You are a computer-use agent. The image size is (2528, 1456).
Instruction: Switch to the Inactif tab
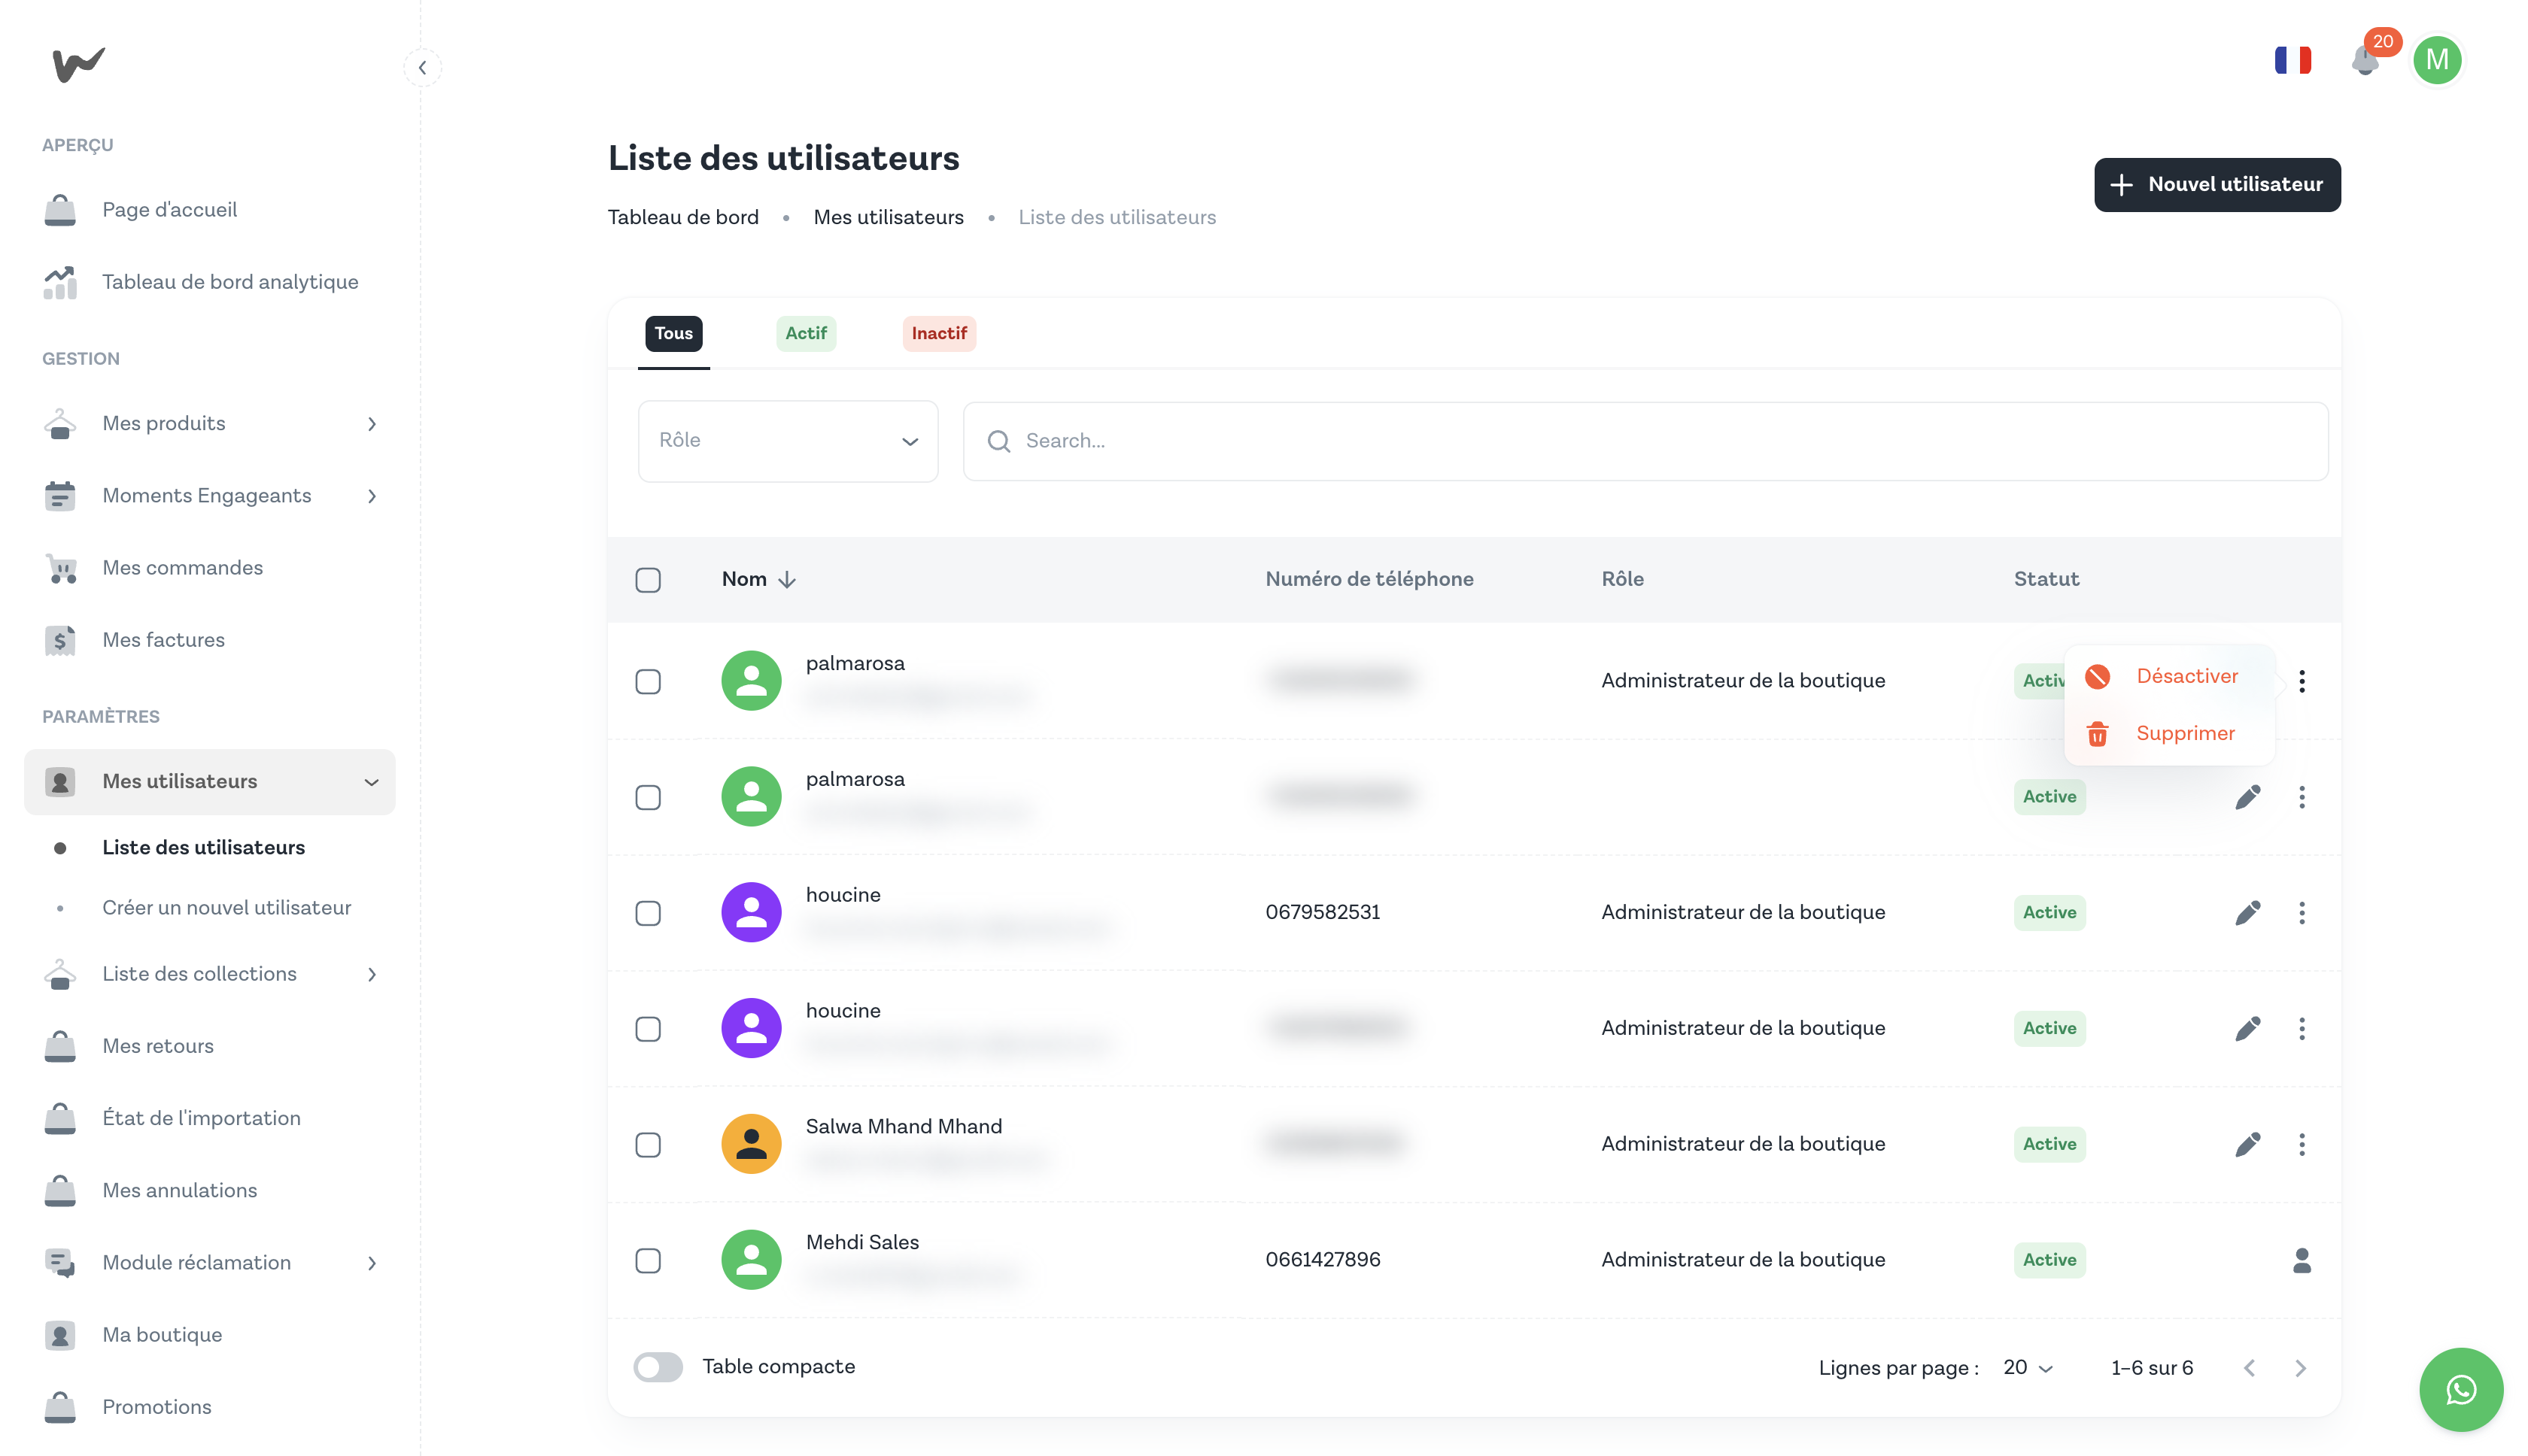pos(938,333)
